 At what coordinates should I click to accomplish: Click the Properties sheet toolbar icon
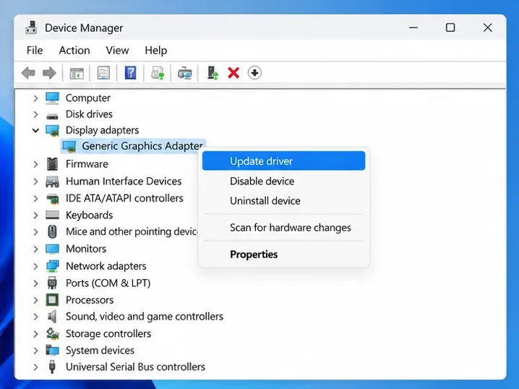(103, 73)
